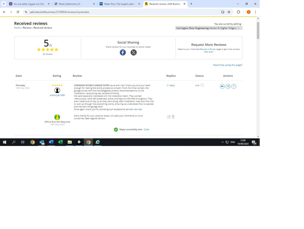304x229 pixels.
Task: Switch to safely logged out tab
Action: tap(30, 4)
